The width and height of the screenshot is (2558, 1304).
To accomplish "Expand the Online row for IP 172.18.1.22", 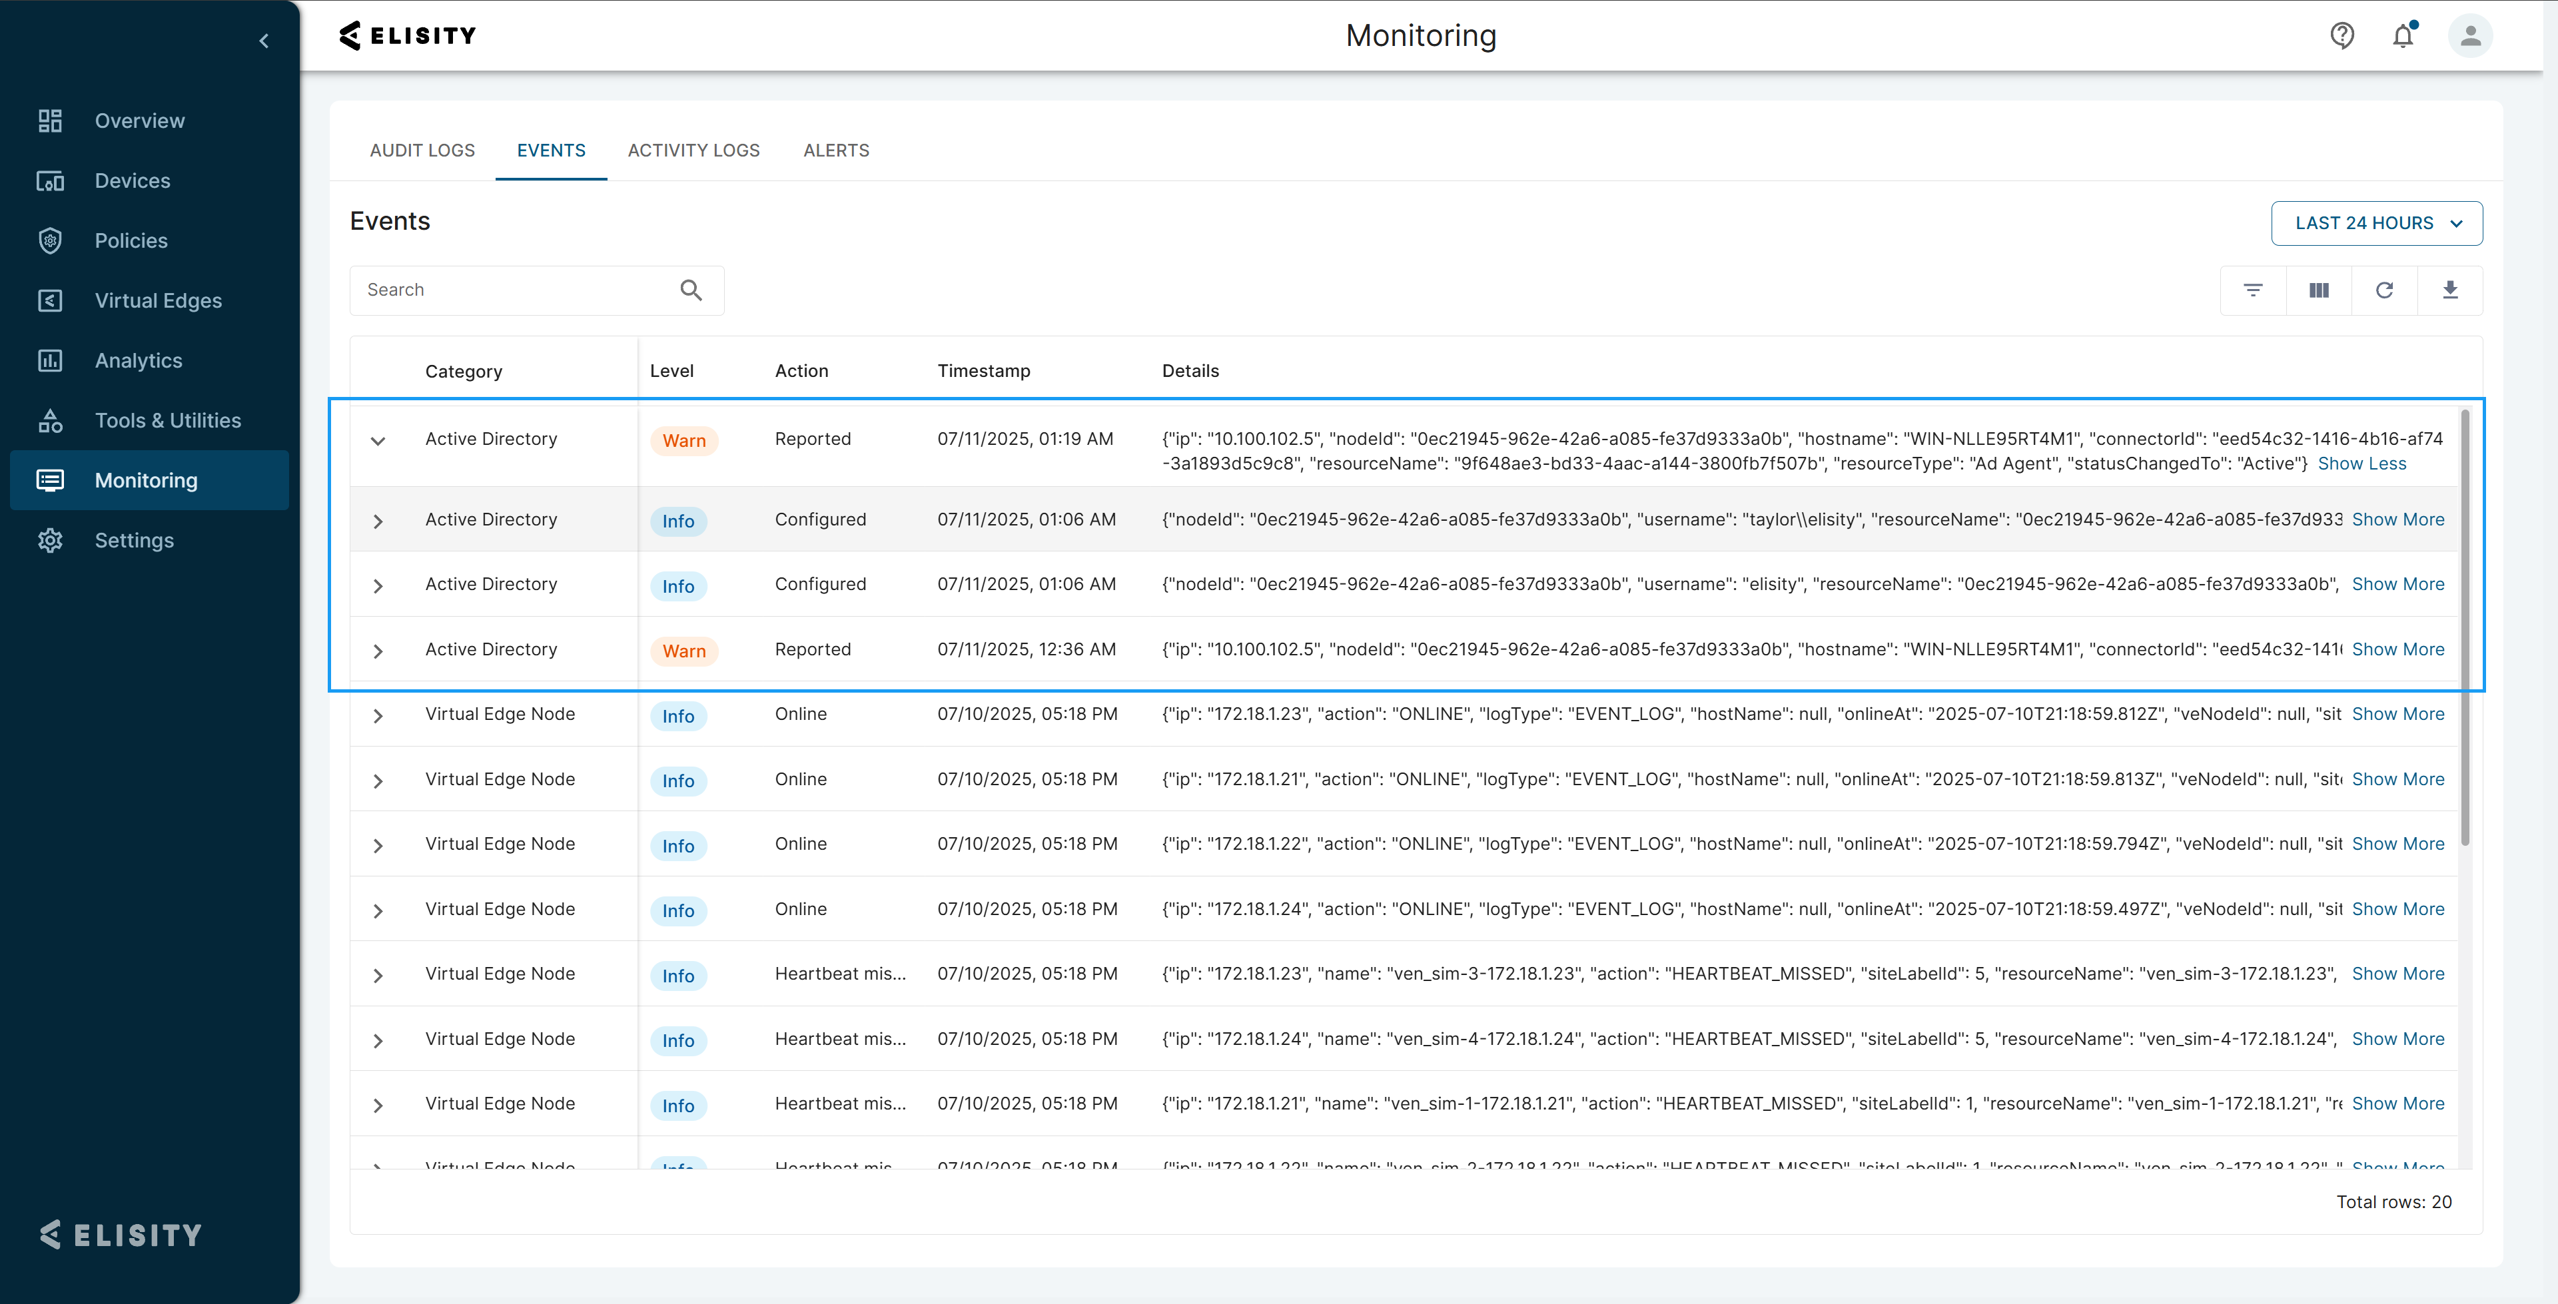I will (378, 846).
